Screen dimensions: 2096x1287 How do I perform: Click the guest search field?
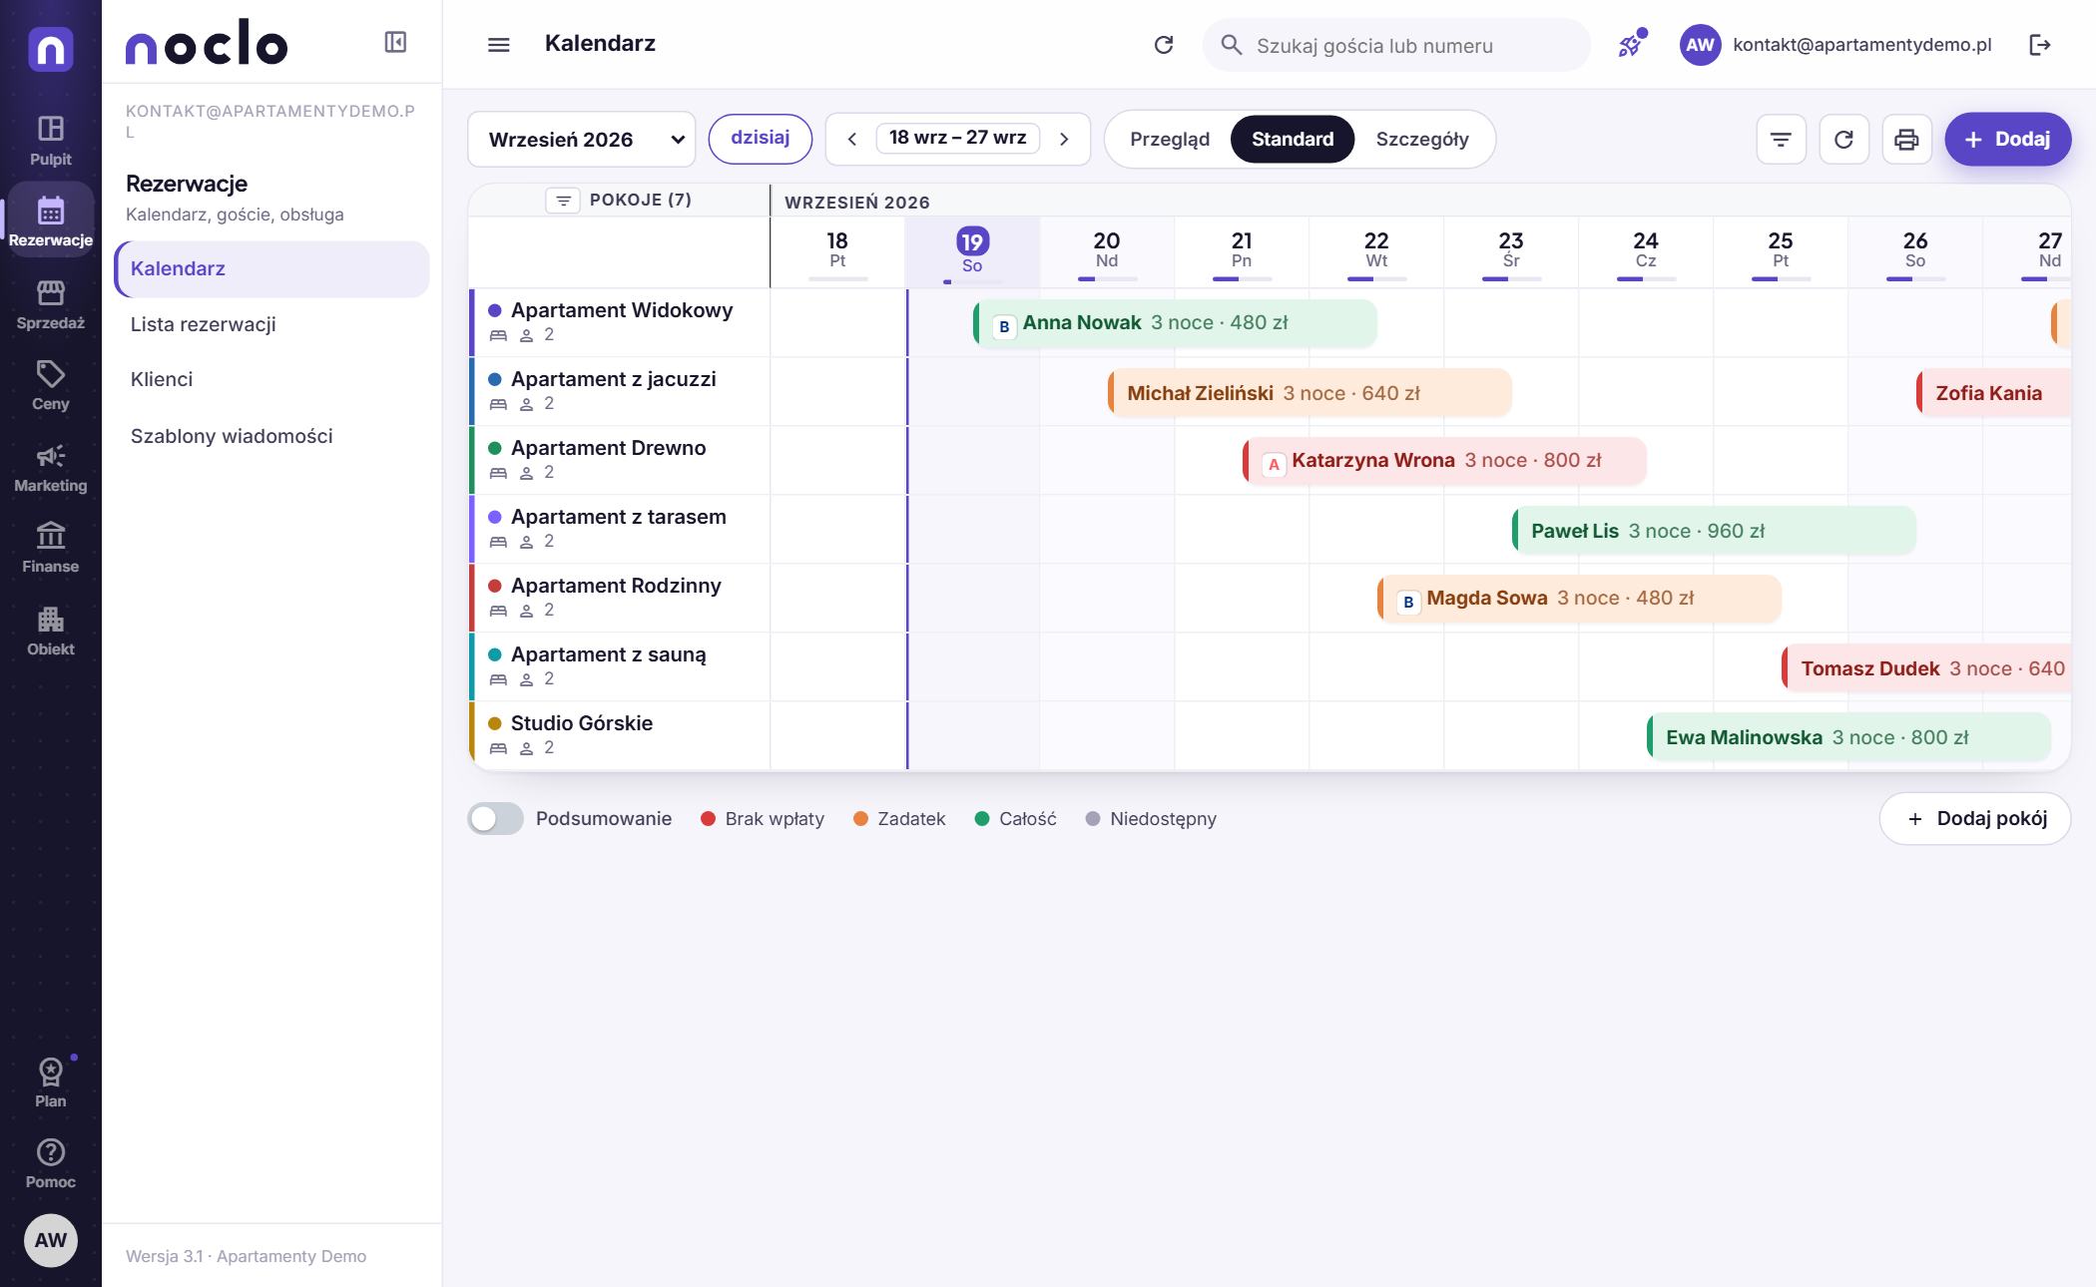point(1395,45)
